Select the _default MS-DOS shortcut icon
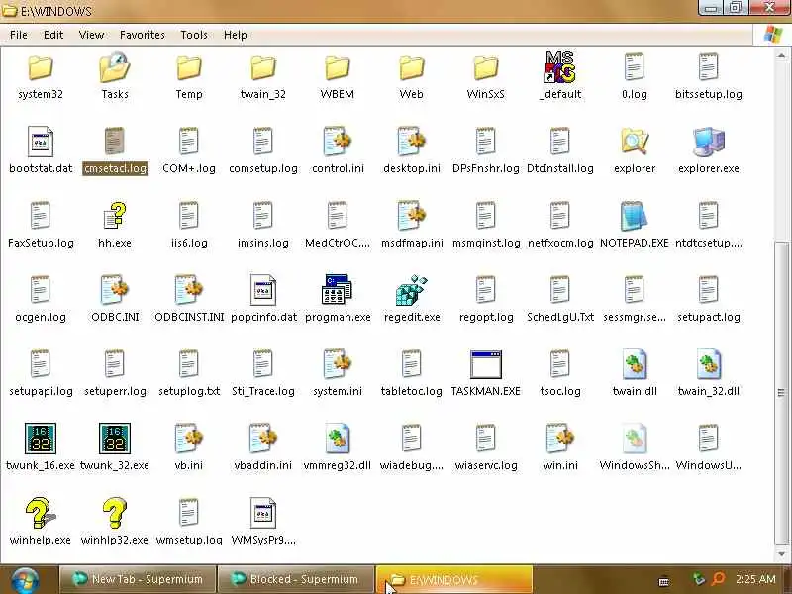Image resolution: width=792 pixels, height=594 pixels. [x=559, y=67]
